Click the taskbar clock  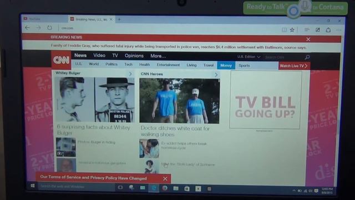pos(327,191)
